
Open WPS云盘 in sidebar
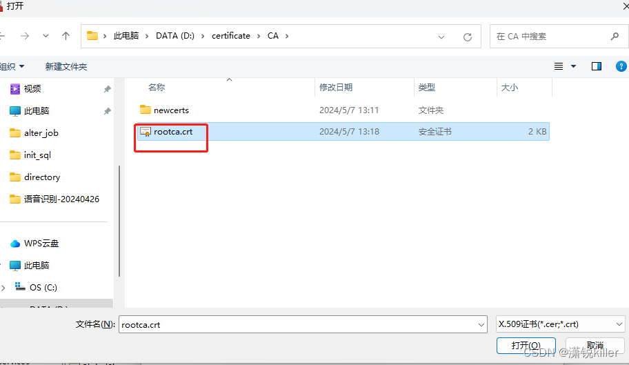tap(41, 243)
